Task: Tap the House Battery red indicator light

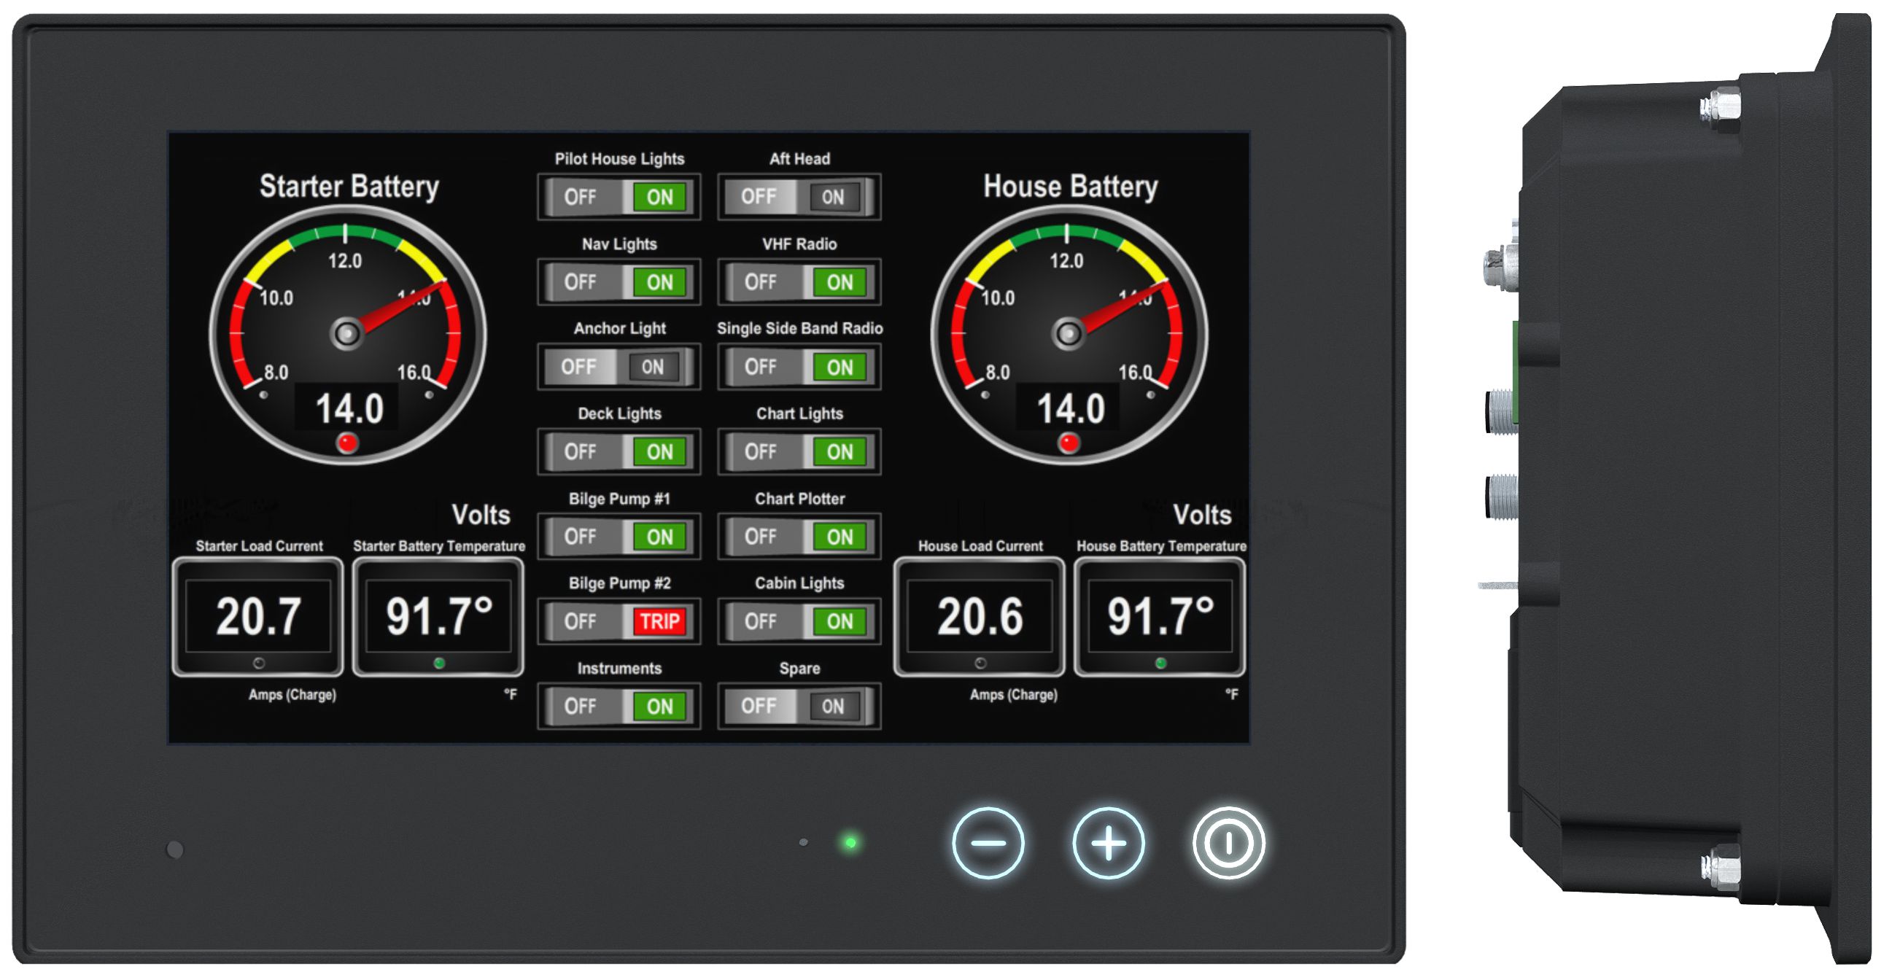Action: pos(1069,443)
